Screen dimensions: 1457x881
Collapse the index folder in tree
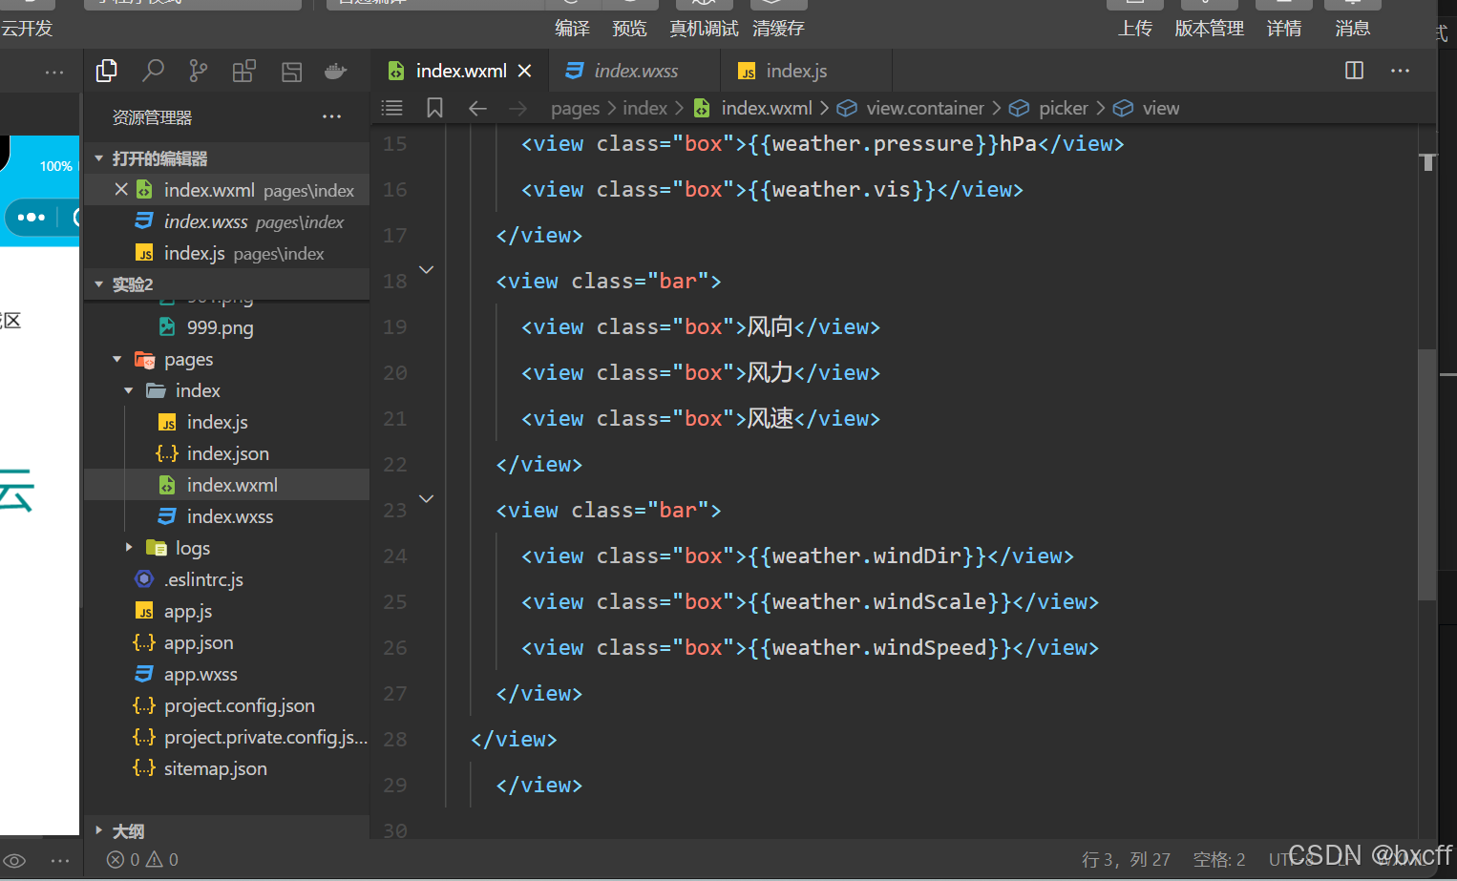(129, 391)
